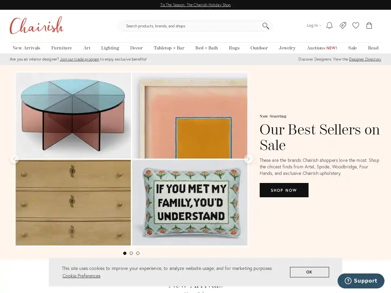Show previous carousel slide arrow

(x=14, y=159)
